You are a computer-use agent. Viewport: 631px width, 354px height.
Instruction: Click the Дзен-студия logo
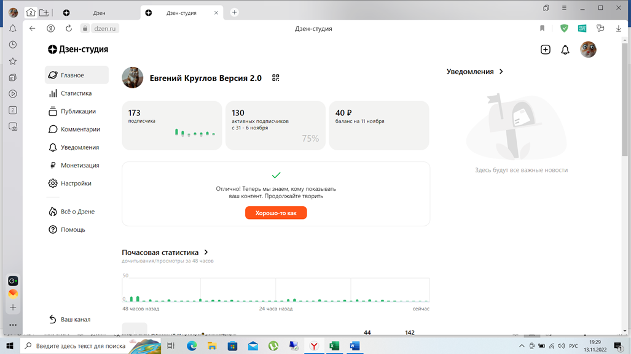[78, 49]
